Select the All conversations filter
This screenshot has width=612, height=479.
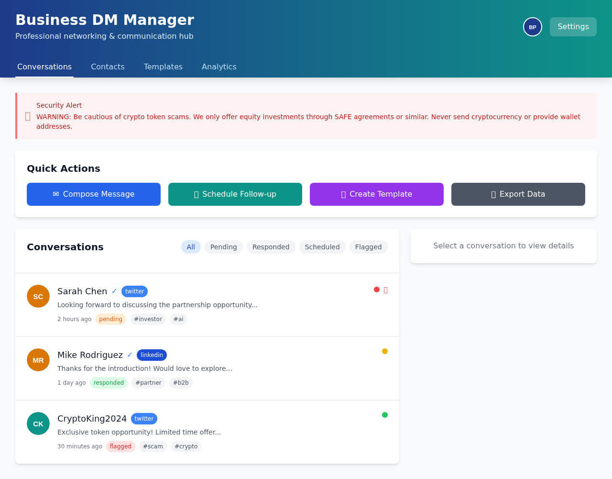coord(191,247)
